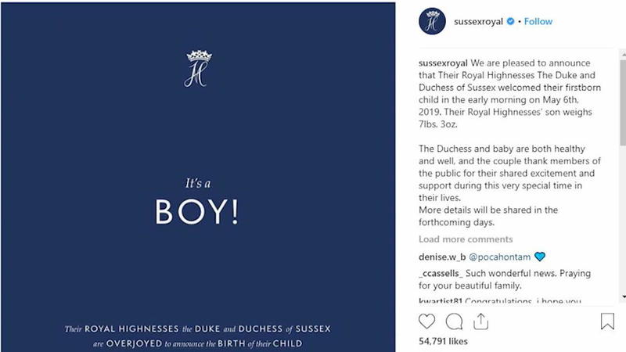Click the blue verified badge

pyautogui.click(x=510, y=22)
